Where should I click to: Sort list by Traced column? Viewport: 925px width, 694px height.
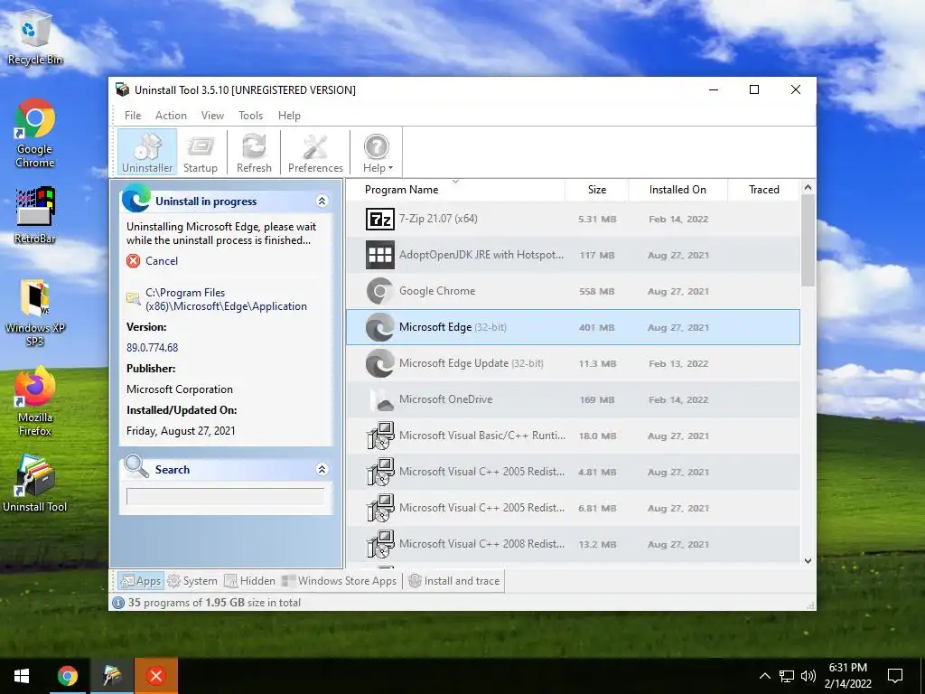[x=764, y=190]
